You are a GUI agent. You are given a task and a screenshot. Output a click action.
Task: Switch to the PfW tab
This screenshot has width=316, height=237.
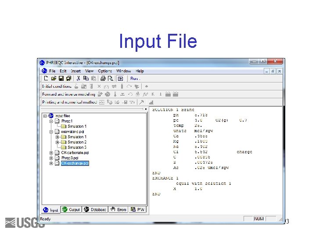pos(137,210)
